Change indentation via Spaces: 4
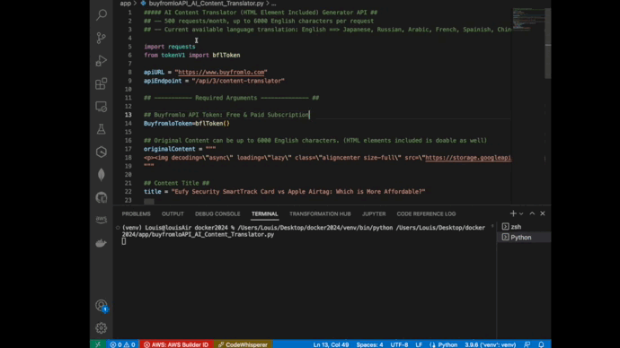620x348 pixels. (x=369, y=344)
